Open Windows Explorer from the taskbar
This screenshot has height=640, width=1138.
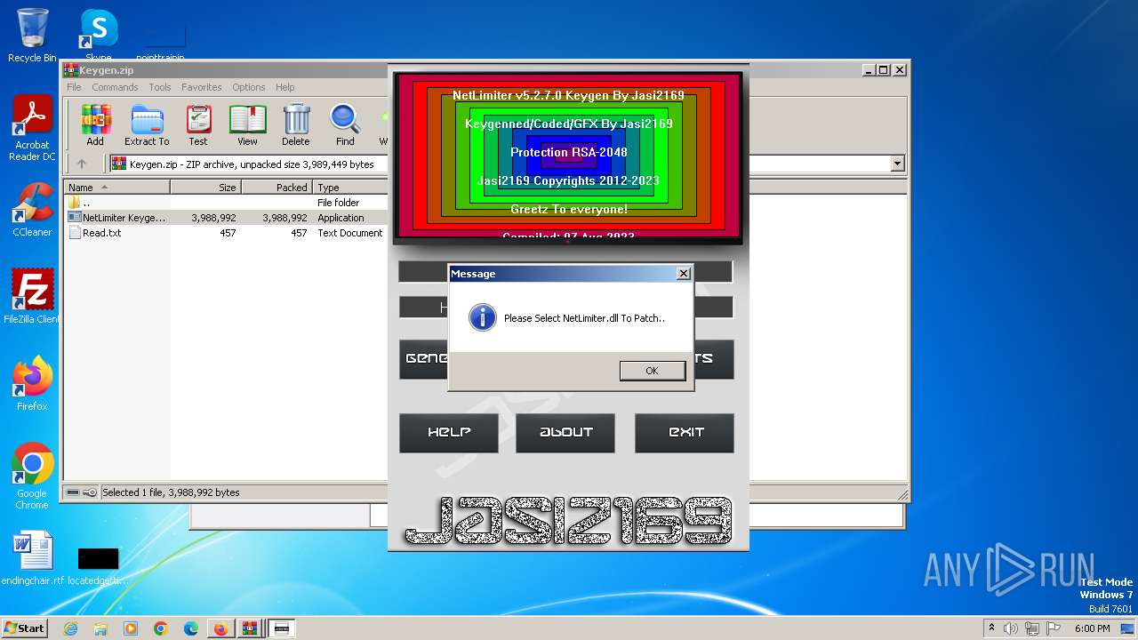[x=100, y=628]
